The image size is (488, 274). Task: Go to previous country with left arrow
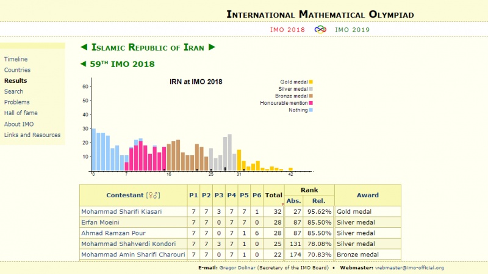click(x=84, y=47)
